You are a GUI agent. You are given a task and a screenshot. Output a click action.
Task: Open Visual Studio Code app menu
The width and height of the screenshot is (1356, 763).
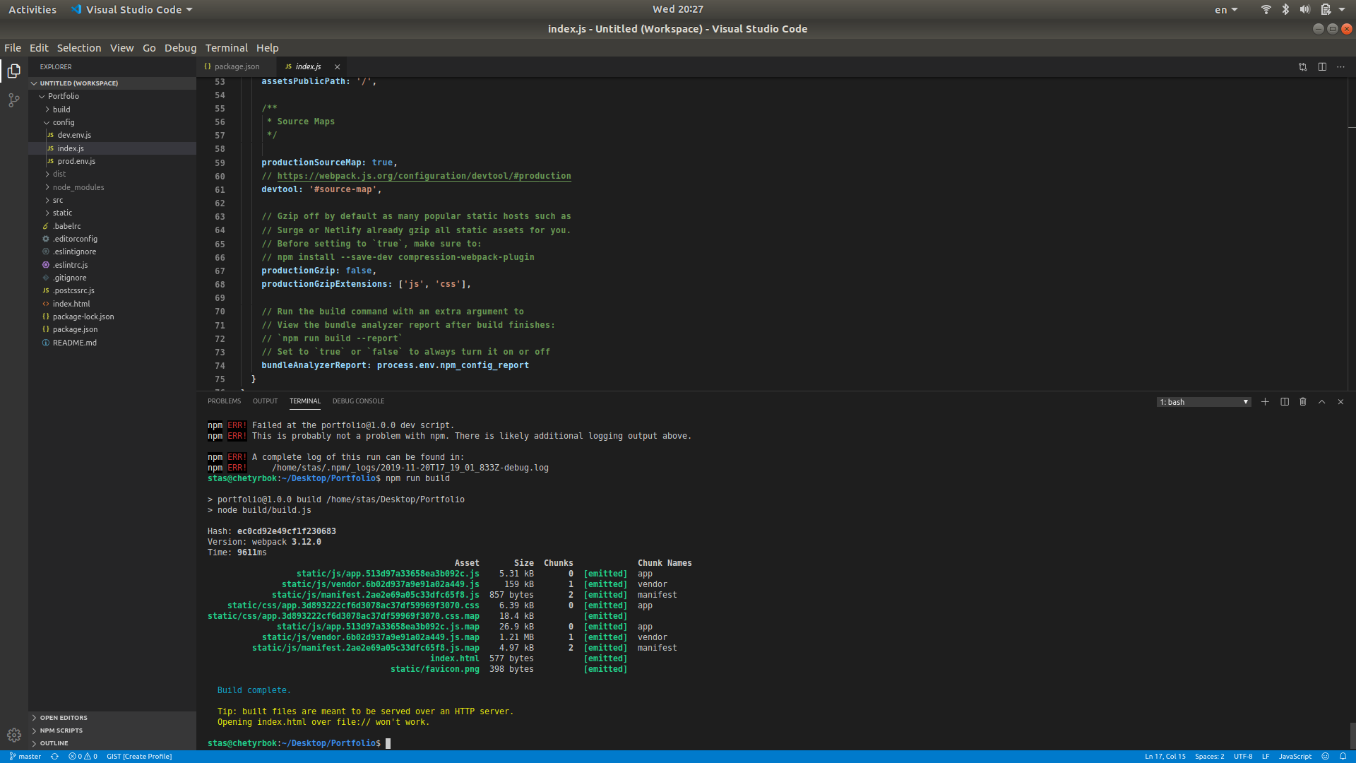coord(132,10)
